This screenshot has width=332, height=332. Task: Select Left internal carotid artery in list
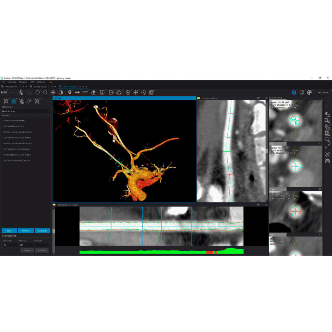pyautogui.click(x=17, y=160)
